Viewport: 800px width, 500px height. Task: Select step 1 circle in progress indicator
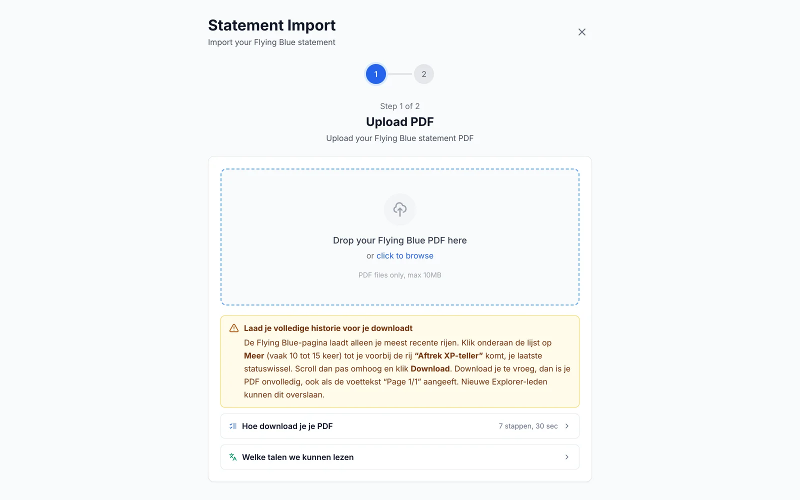pos(376,74)
